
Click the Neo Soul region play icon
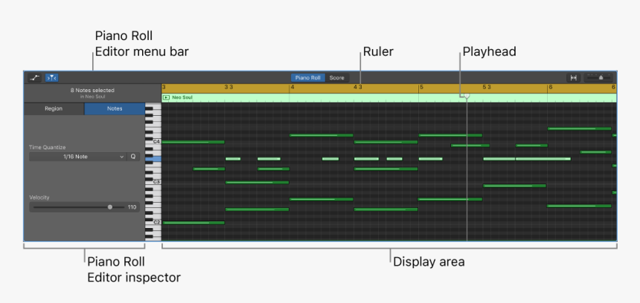(x=166, y=97)
